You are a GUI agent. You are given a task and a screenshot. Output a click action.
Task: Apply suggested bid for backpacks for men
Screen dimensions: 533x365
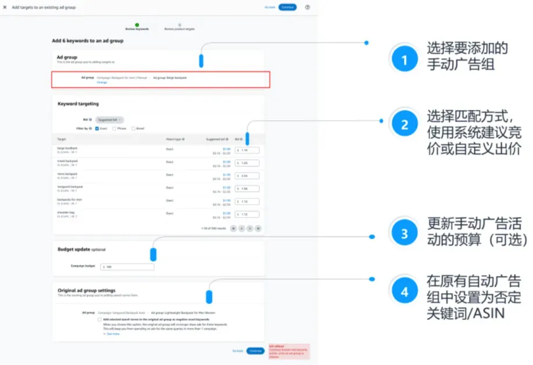pyautogui.click(x=227, y=200)
